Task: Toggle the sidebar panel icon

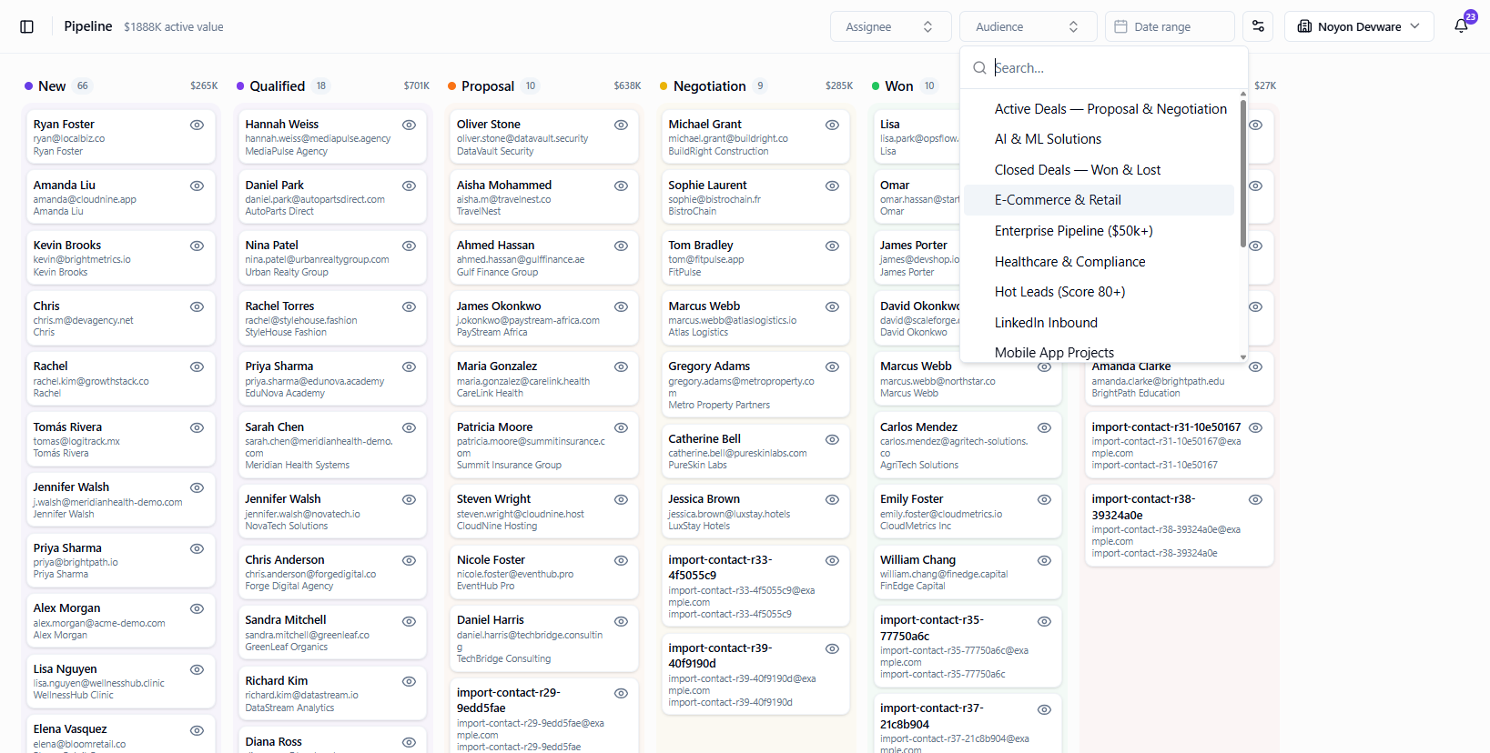Action: point(27,26)
